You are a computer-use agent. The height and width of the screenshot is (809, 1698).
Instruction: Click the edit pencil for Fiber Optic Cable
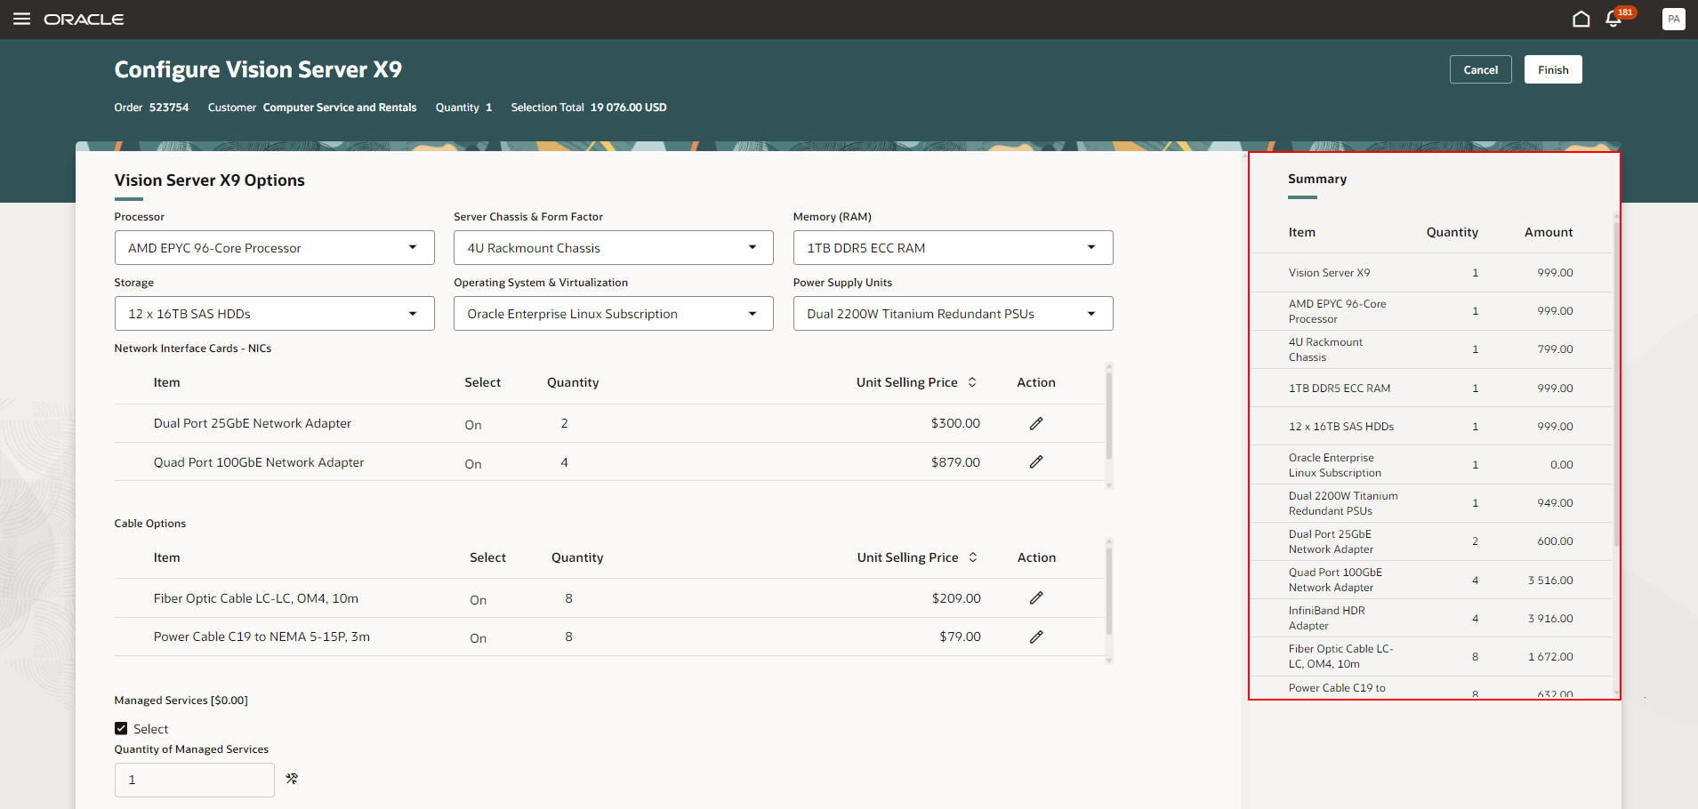[1035, 597]
